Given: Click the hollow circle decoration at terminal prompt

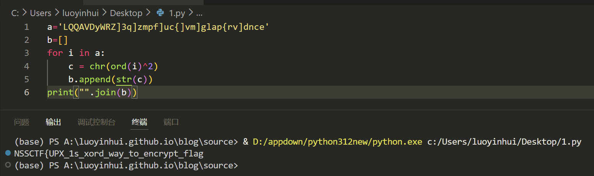Looking at the screenshot, I should click(x=8, y=165).
